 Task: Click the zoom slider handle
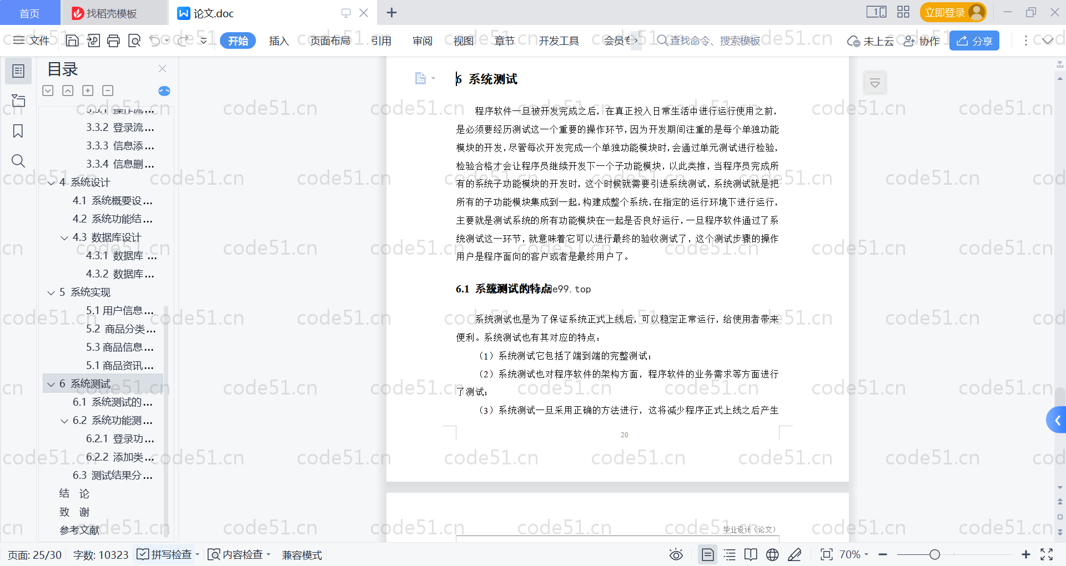pos(935,554)
